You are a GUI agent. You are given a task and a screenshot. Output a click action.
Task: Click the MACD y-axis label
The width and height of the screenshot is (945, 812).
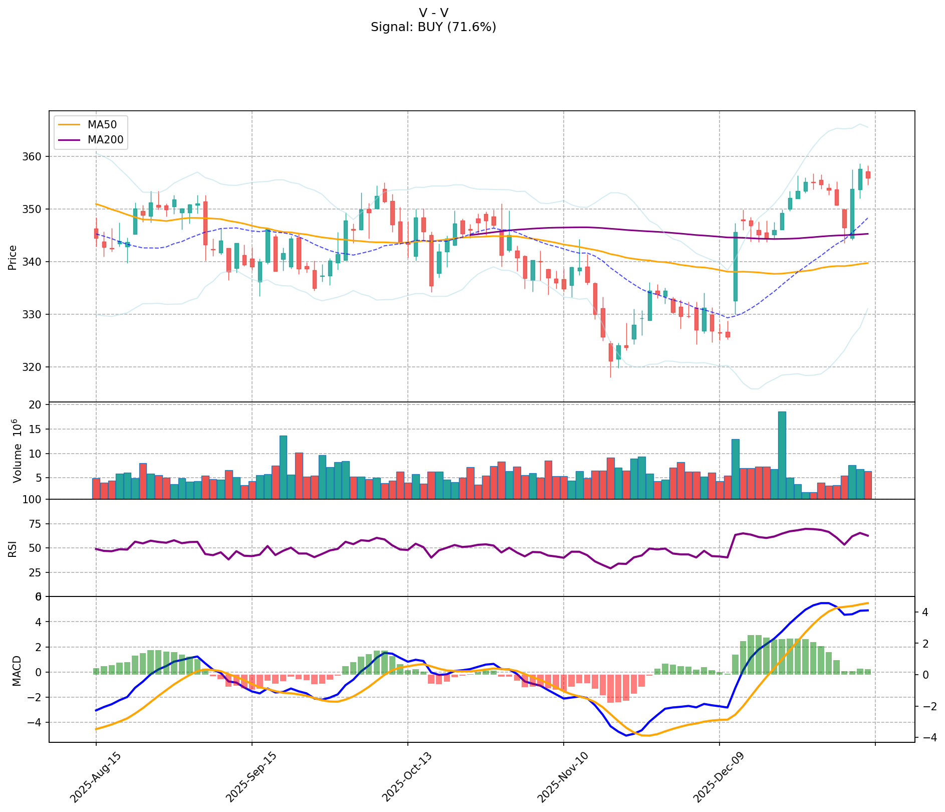click(18, 670)
